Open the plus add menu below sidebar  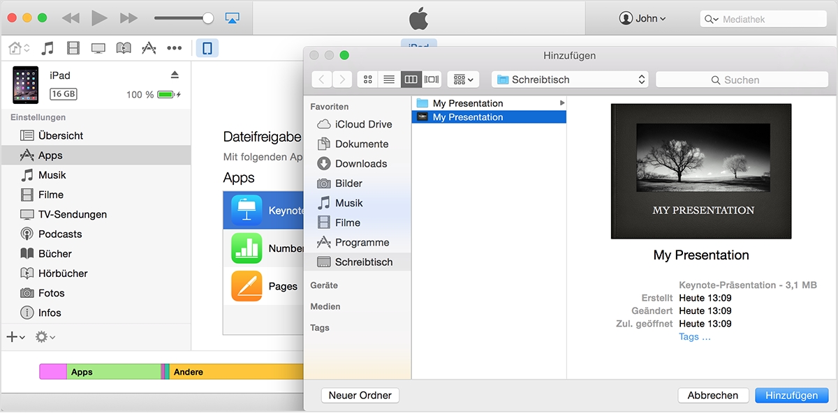click(15, 337)
